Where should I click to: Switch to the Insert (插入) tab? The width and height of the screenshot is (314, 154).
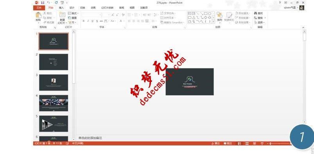61,7
